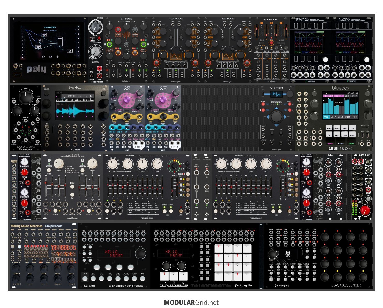383x308 pixels.
Task: Click the MODULARGrid.net logo
Action: coord(191,303)
